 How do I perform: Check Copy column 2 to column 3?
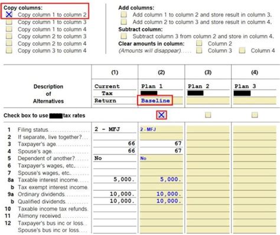pyautogui.click(x=9, y=36)
